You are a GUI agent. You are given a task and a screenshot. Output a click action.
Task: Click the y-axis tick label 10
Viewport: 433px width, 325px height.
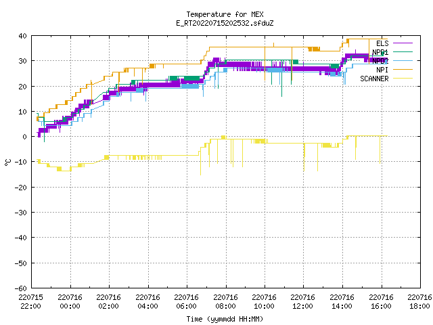tap(23, 112)
